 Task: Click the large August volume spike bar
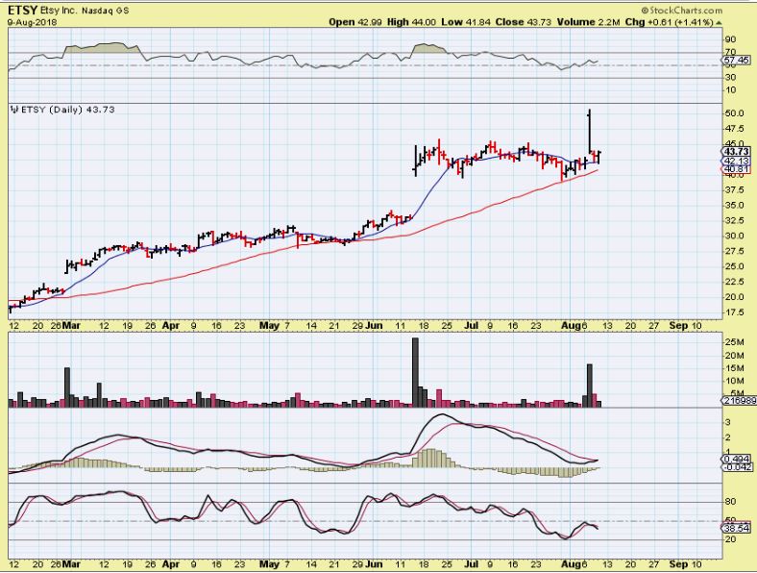coord(590,386)
